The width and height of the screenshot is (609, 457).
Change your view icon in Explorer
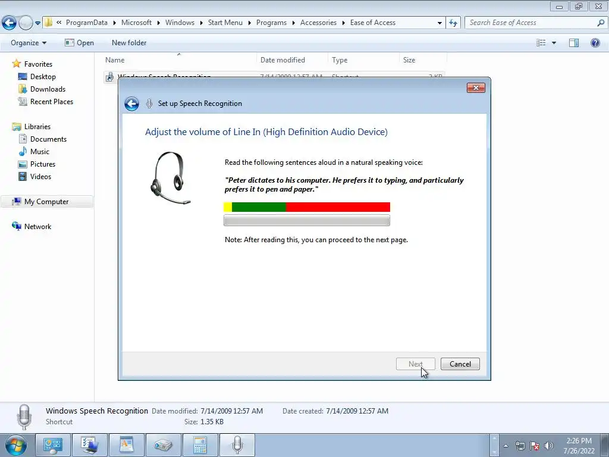pos(541,43)
